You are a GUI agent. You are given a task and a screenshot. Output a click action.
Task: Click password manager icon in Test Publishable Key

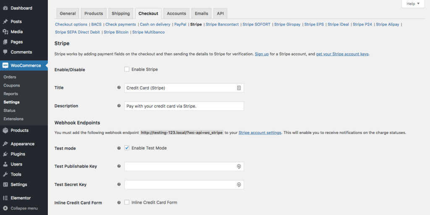pos(239,166)
